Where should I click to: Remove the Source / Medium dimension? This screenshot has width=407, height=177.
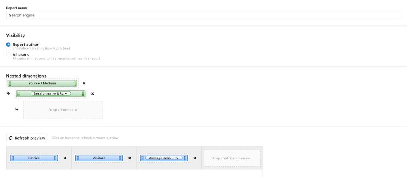pos(84,84)
